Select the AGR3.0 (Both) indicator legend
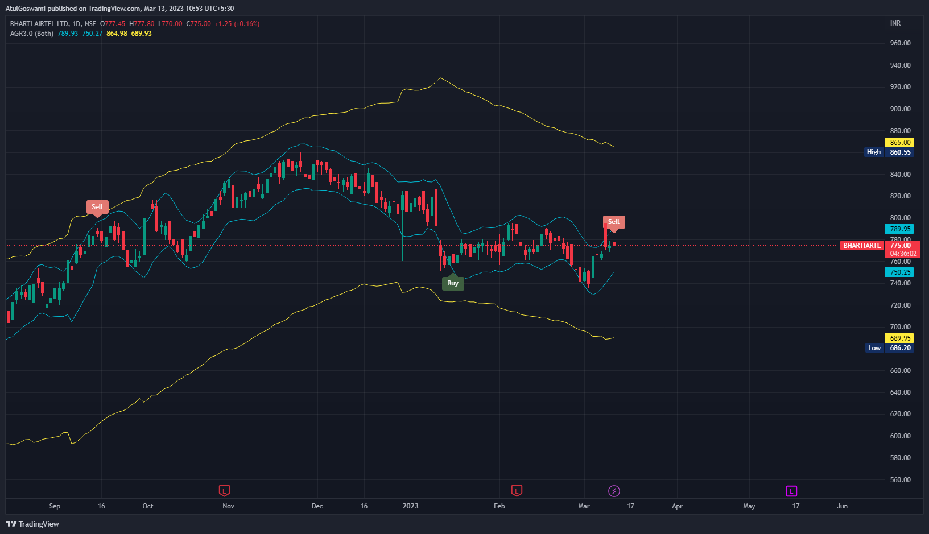The width and height of the screenshot is (929, 534). [x=32, y=34]
